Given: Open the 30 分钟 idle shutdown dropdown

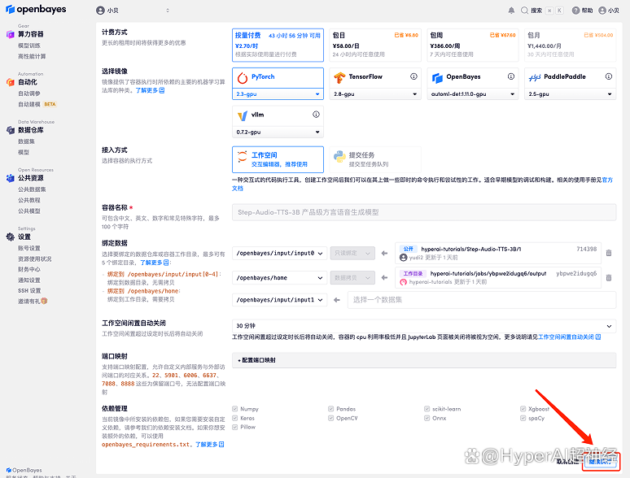Looking at the screenshot, I should (424, 326).
